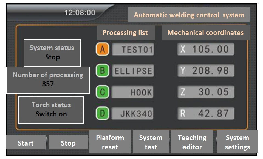This screenshot has width=263, height=159.
Task: Open the Teaching editor
Action: 192,142
